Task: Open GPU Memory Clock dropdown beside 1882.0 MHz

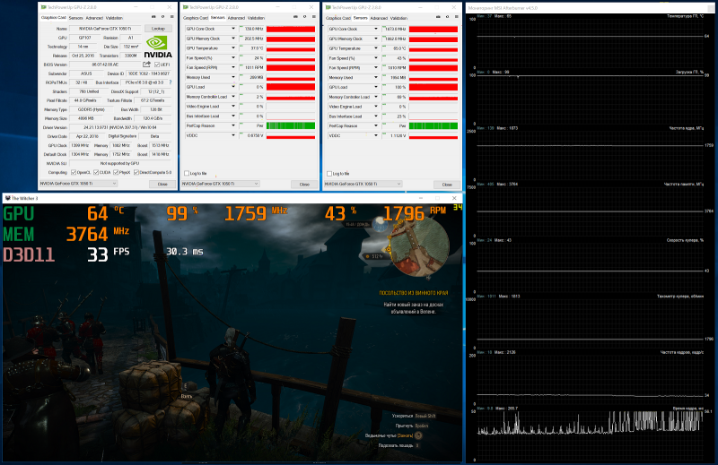Action: [x=376, y=39]
